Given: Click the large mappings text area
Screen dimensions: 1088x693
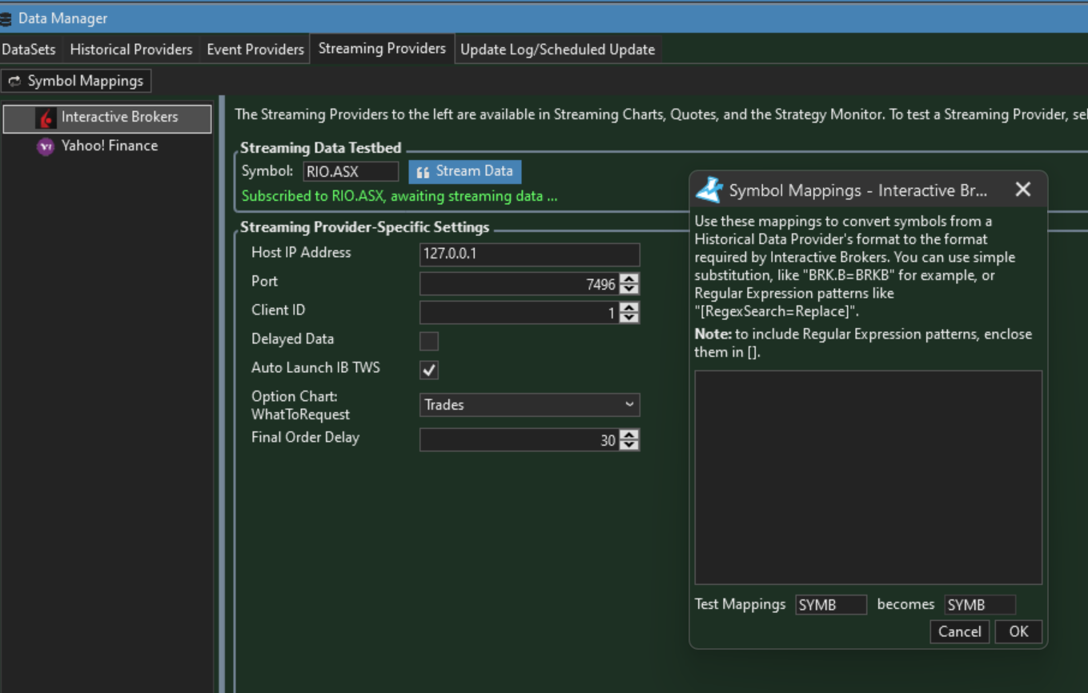Looking at the screenshot, I should pyautogui.click(x=869, y=478).
